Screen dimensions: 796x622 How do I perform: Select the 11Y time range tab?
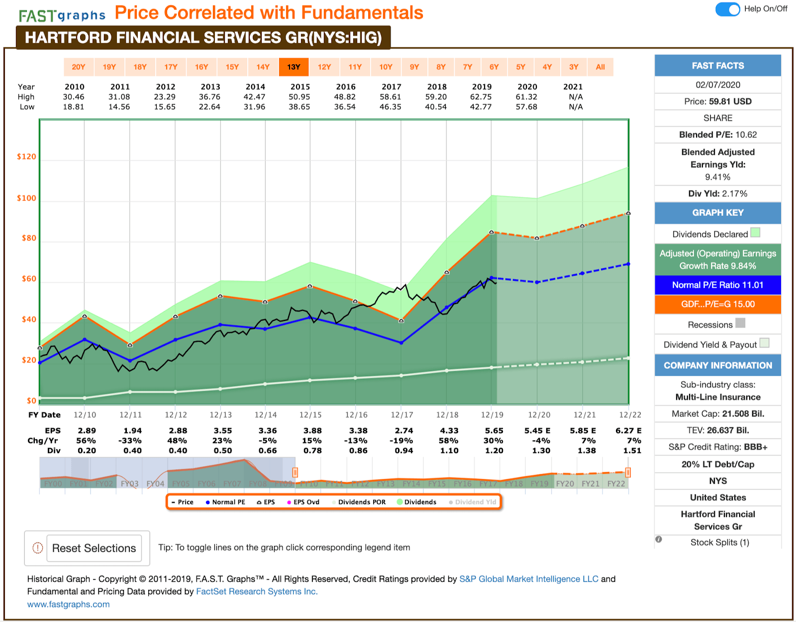coord(355,67)
